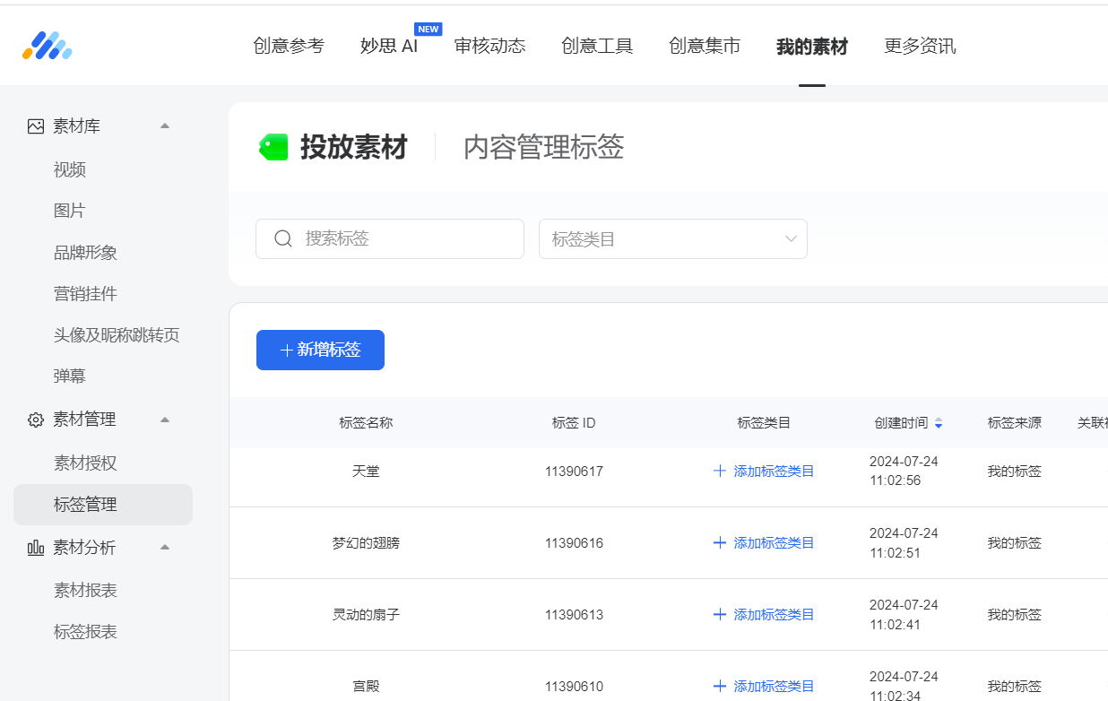Open 弹幕 in the sidebar
This screenshot has width=1108, height=701.
[x=70, y=376]
